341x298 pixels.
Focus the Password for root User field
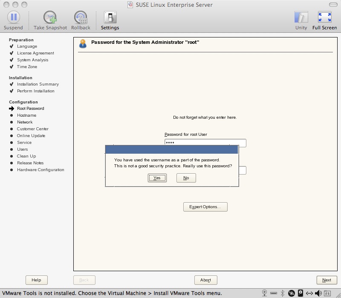(x=205, y=142)
